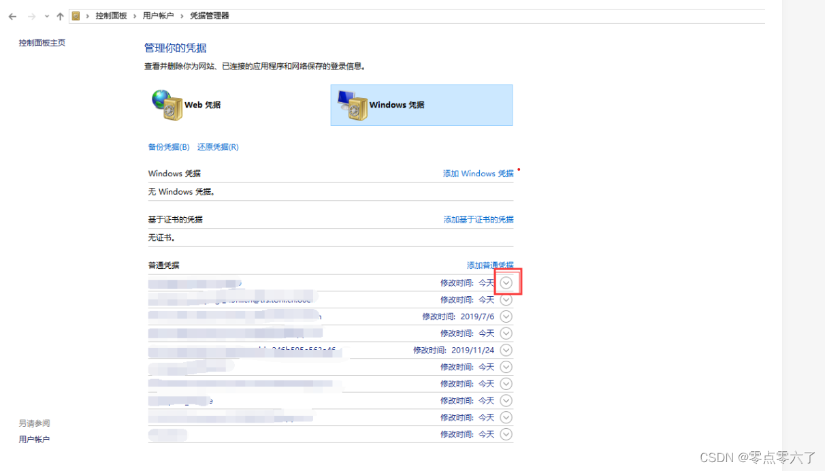Go back using the back arrow

pos(12,16)
